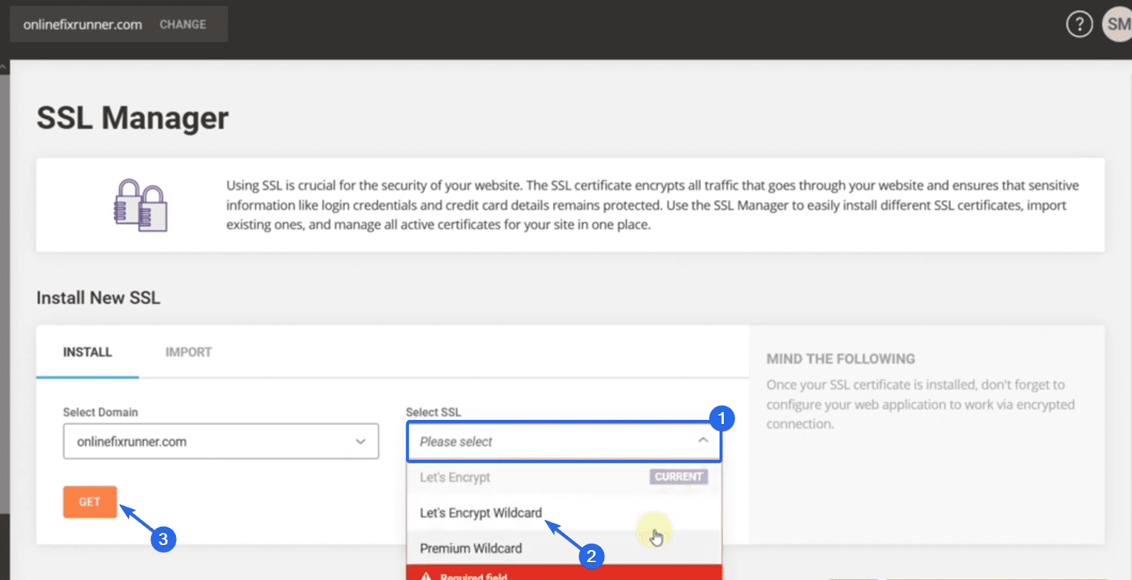Click the Please select SSL dropdown
The image size is (1132, 580).
pos(564,441)
